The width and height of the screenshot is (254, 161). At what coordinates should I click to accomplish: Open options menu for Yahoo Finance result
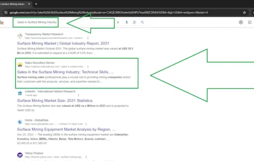pyautogui.click(x=86, y=157)
